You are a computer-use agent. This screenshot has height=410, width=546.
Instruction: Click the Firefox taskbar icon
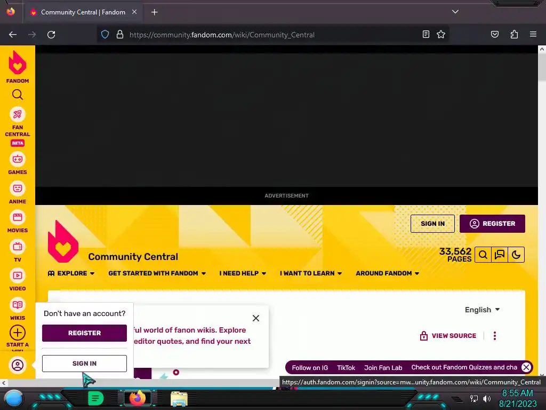point(138,398)
